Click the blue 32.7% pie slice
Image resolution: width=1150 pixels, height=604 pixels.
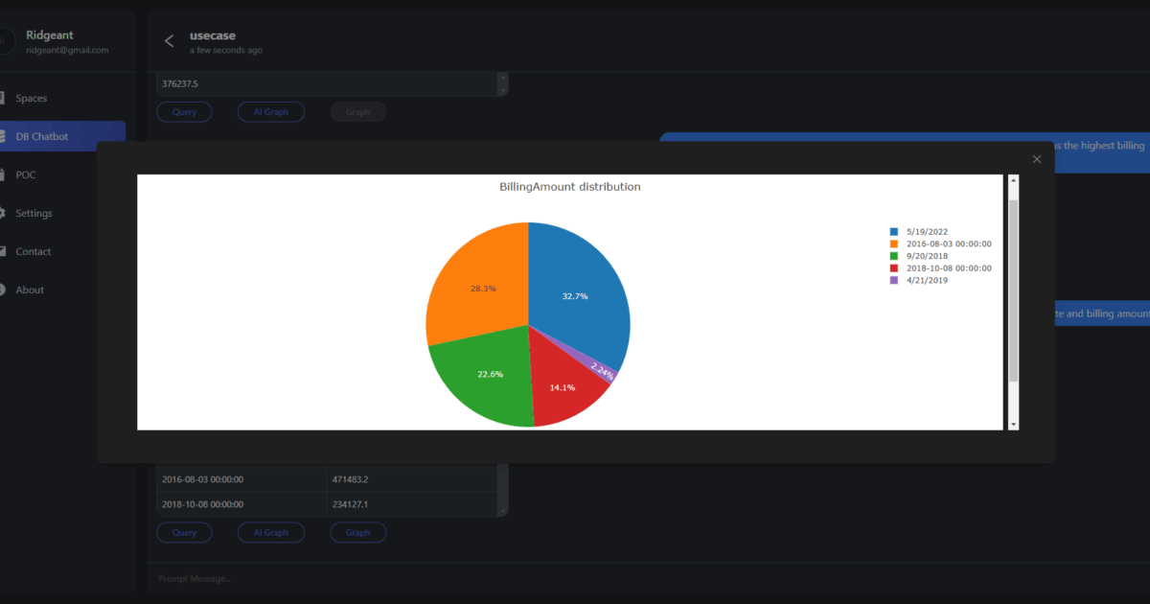point(575,288)
